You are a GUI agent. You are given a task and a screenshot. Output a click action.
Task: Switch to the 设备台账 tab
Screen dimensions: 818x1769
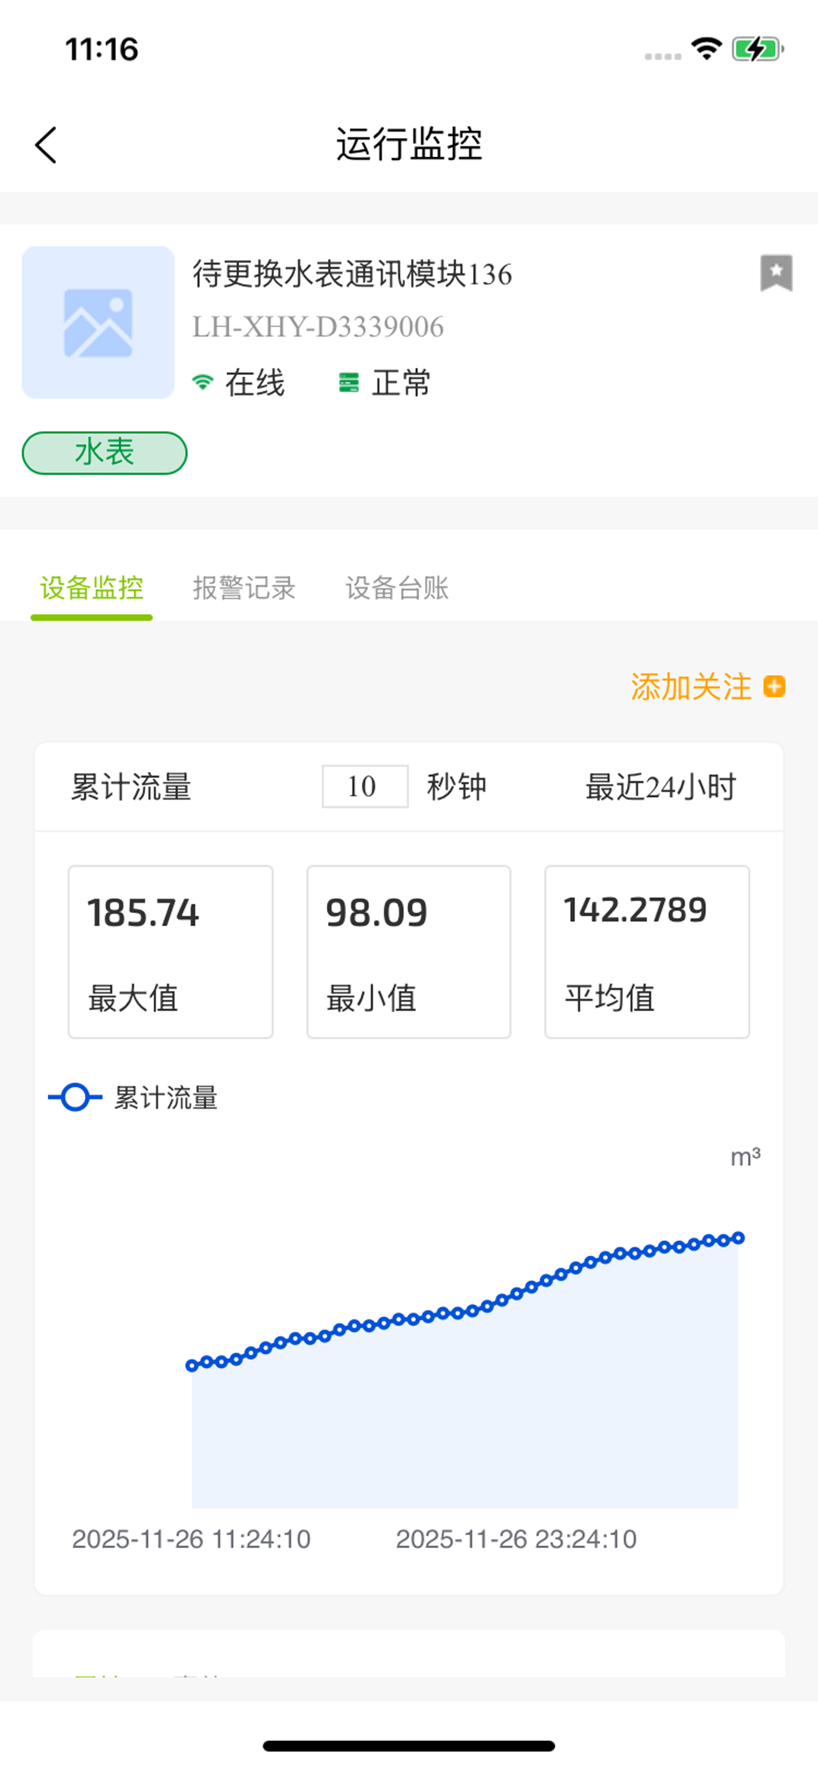coord(397,588)
